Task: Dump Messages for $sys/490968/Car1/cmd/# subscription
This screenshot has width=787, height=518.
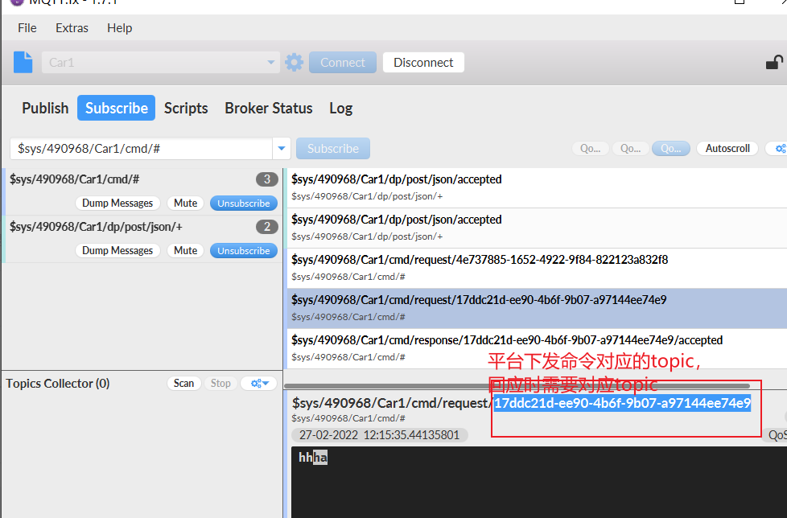Action: point(117,203)
